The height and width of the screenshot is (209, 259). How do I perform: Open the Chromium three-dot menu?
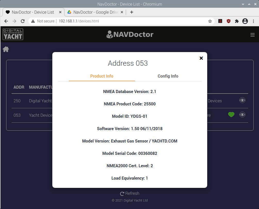point(253,21)
